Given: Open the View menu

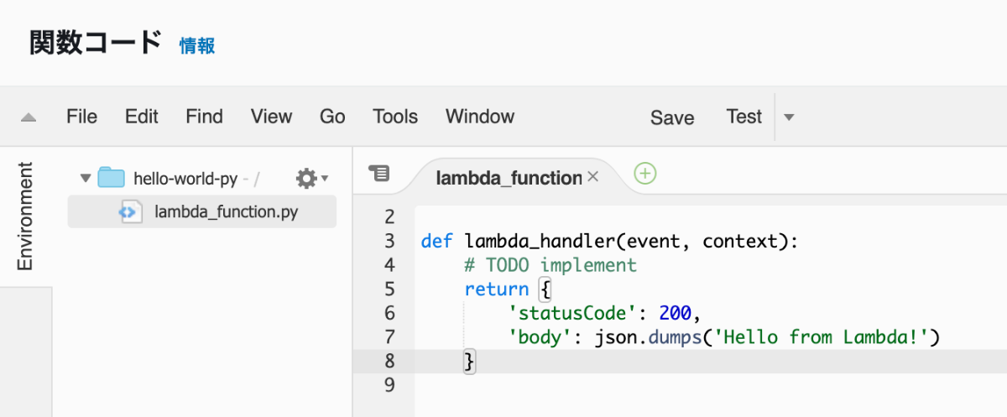Looking at the screenshot, I should tap(272, 117).
